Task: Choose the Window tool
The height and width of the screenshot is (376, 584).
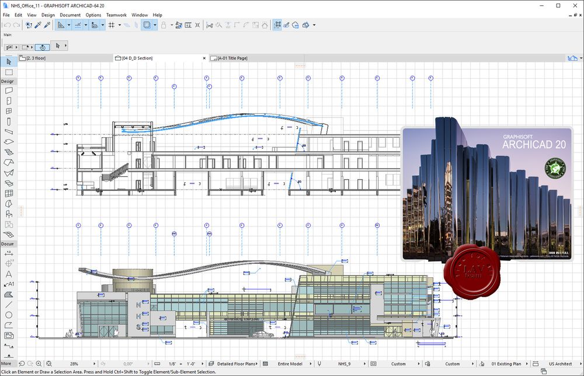Action: click(x=9, y=111)
